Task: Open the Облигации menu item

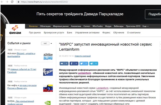Action: pyautogui.click(x=45, y=26)
